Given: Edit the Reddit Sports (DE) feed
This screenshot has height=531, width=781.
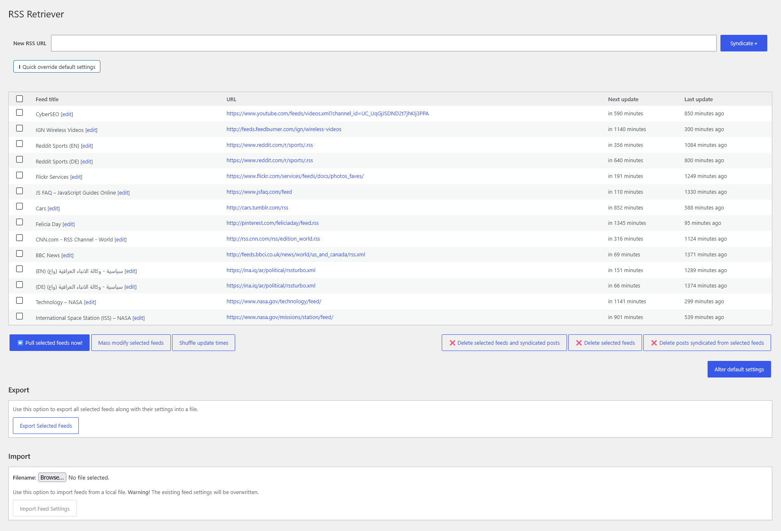Looking at the screenshot, I should tap(87, 161).
